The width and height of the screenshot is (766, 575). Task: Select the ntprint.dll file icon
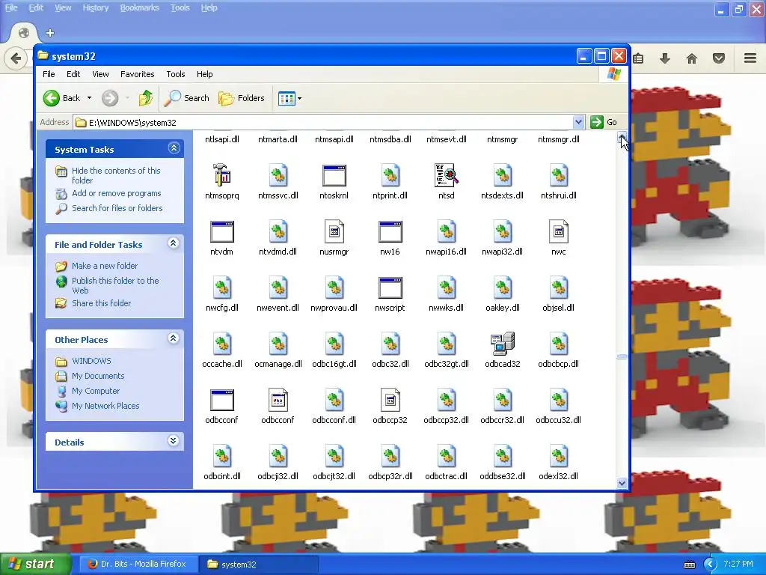(390, 175)
